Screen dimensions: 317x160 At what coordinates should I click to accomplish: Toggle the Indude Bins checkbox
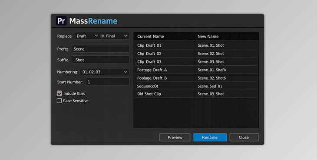point(59,93)
